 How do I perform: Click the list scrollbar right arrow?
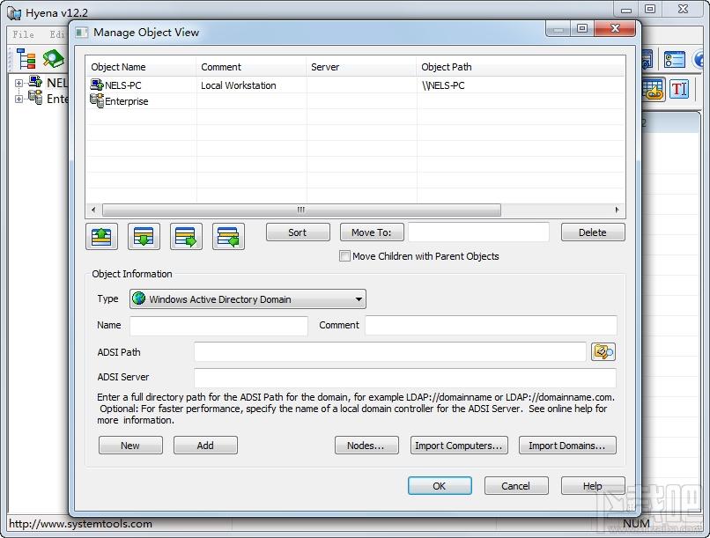click(617, 210)
